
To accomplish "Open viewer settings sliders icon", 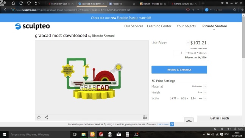I will click(145, 118).
